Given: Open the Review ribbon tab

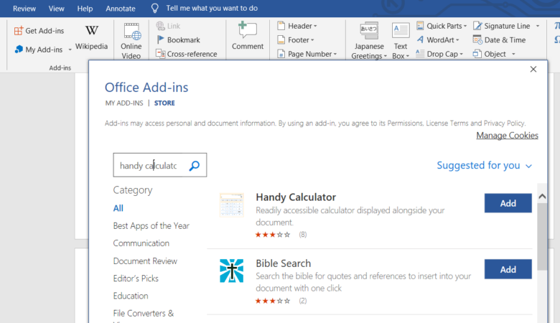Looking at the screenshot, I should click(24, 9).
